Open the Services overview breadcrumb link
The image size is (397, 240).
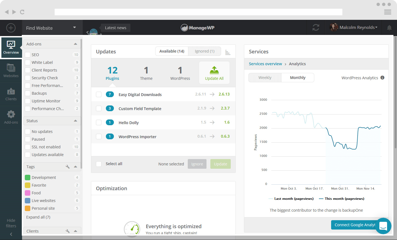(265, 64)
